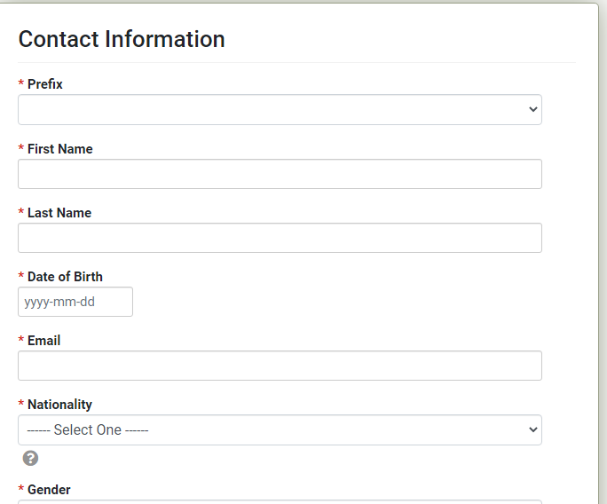
Task: Click the Last Name label text
Action: tap(59, 213)
